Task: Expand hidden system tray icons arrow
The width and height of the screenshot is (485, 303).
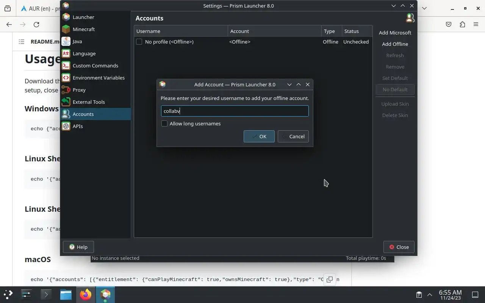Action: (430, 295)
